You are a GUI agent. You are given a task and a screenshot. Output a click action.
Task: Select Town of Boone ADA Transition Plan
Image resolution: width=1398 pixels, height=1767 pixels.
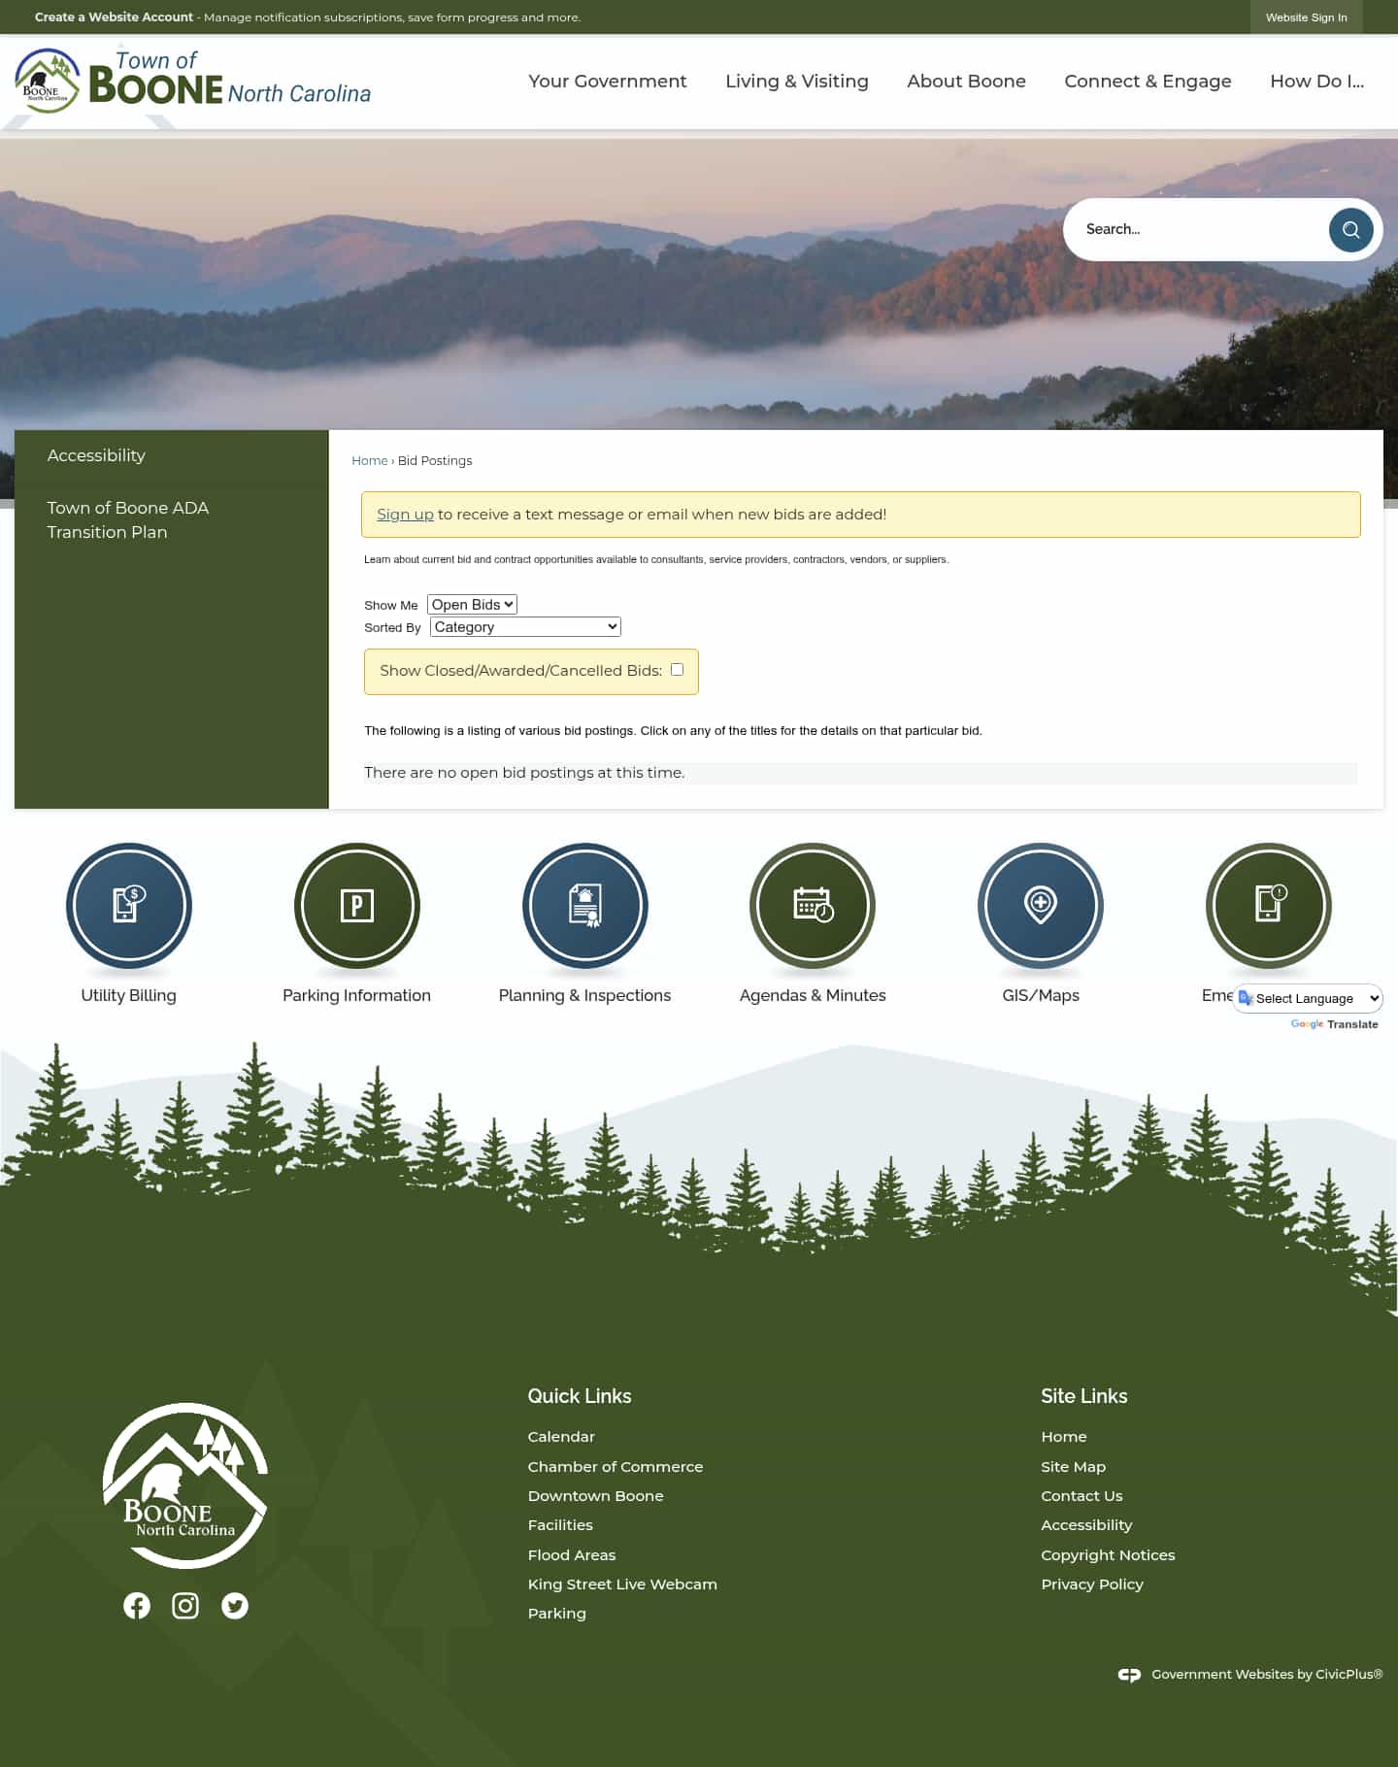(127, 520)
